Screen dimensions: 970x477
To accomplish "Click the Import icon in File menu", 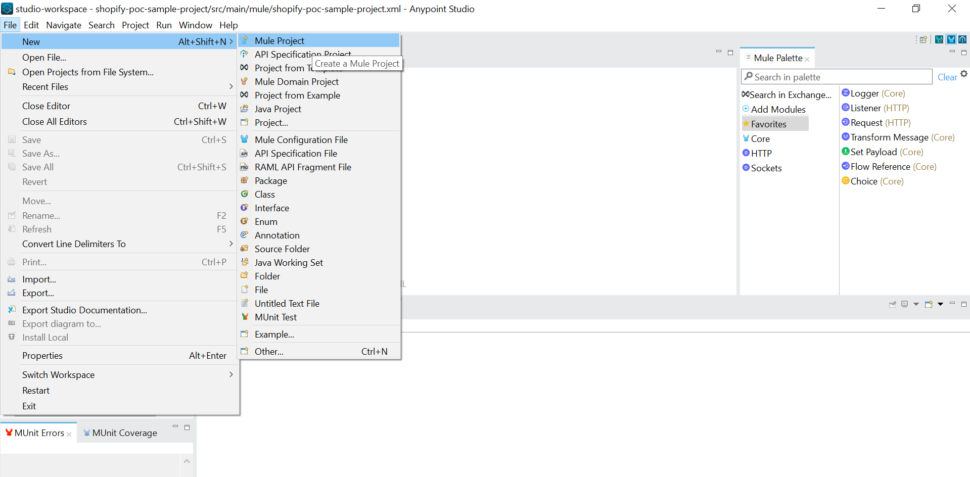I will click(x=12, y=279).
